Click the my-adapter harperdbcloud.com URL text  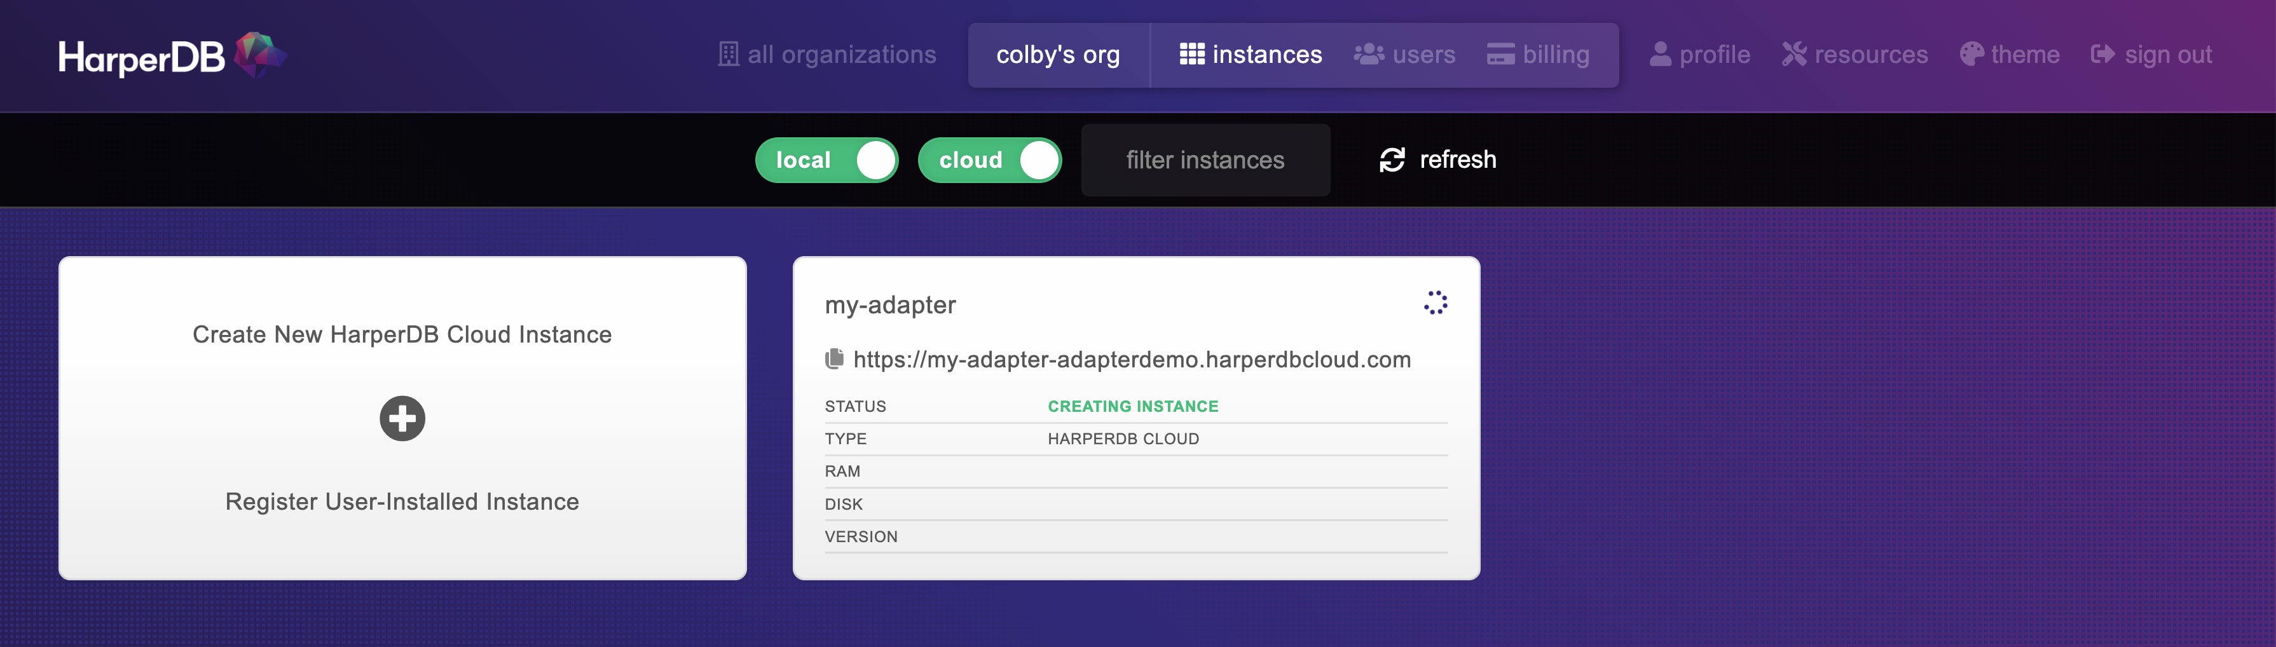[x=1132, y=360]
